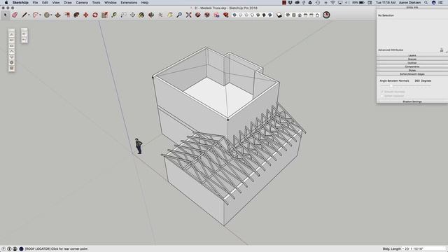Activate the Tape Measure tool
448x252 pixels.
point(114,15)
